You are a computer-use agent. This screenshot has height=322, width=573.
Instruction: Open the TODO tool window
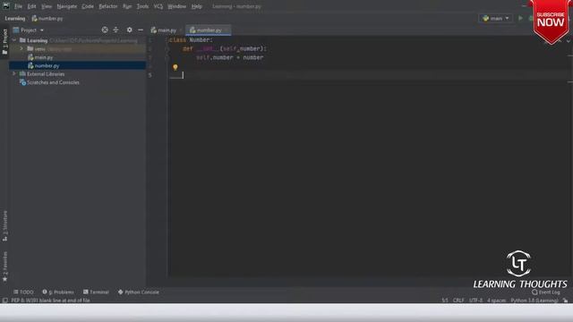23,292
